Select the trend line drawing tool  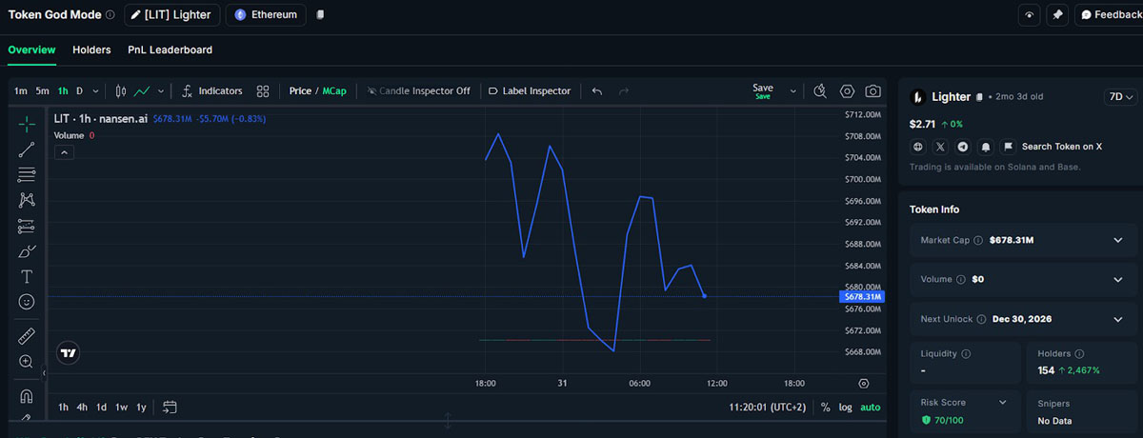click(x=27, y=149)
